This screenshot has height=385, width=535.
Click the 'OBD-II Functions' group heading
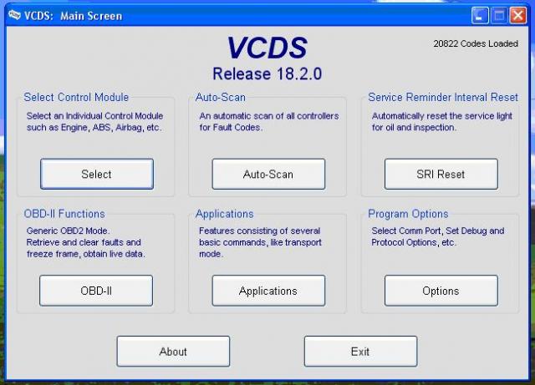pyautogui.click(x=64, y=214)
